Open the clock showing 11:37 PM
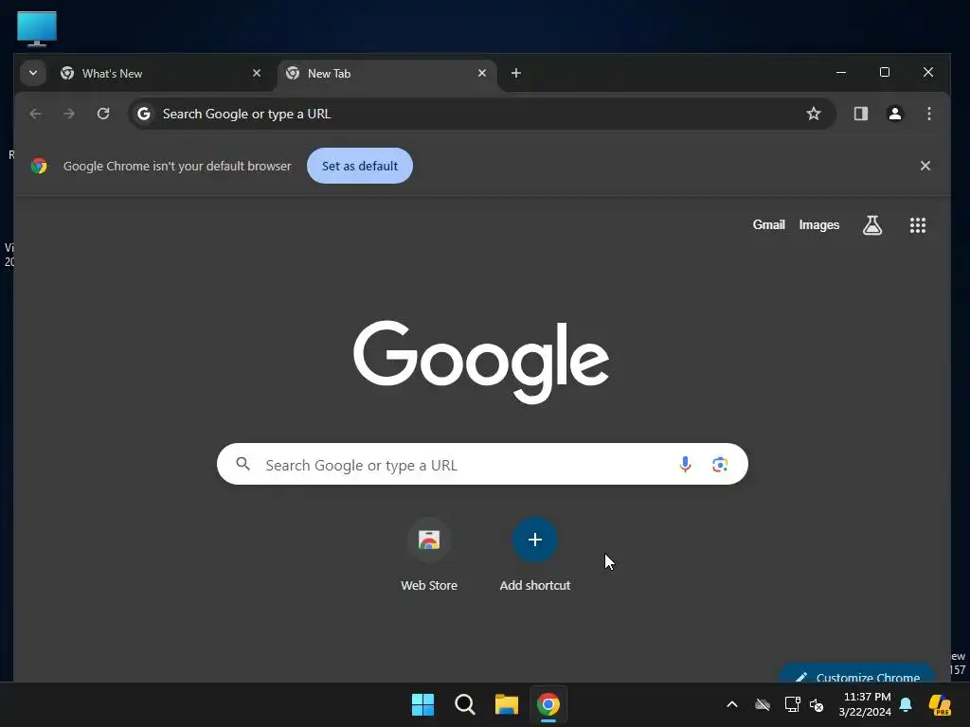Image resolution: width=970 pixels, height=727 pixels. point(865,704)
